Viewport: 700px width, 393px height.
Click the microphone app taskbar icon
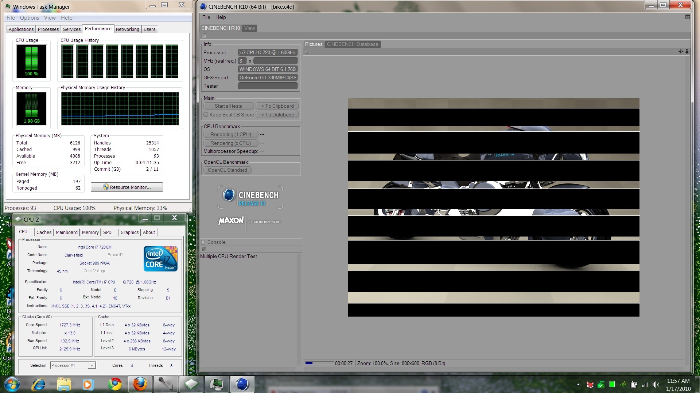click(x=166, y=384)
